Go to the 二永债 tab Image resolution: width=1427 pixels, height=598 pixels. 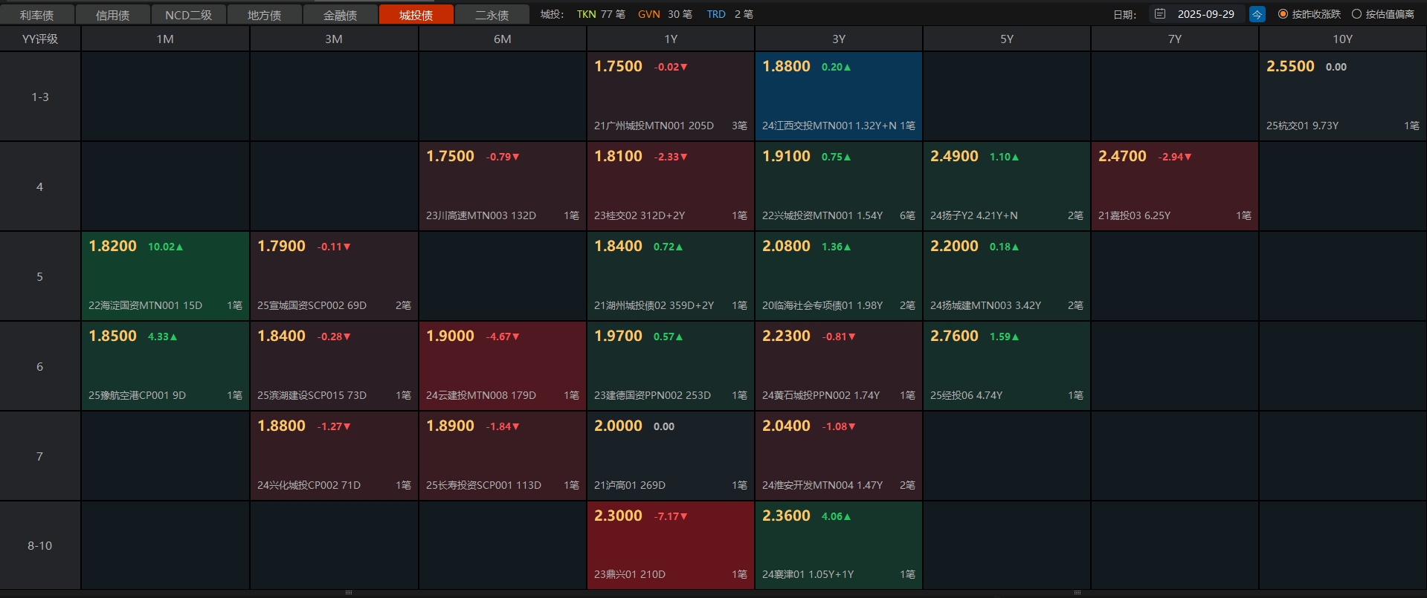[x=492, y=15]
